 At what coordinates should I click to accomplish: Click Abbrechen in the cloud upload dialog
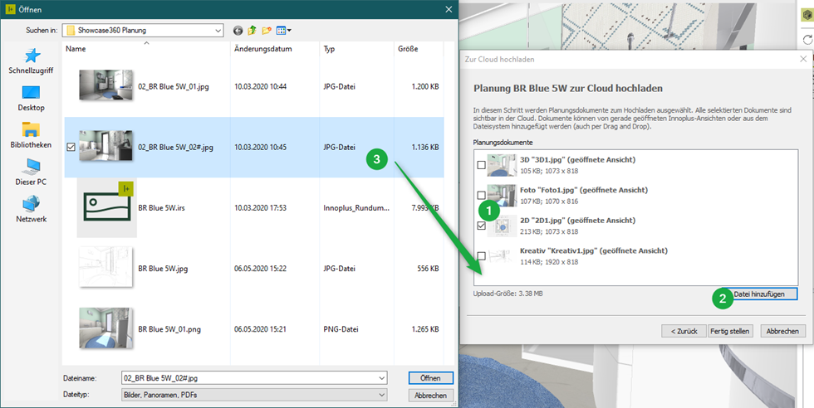(x=782, y=331)
